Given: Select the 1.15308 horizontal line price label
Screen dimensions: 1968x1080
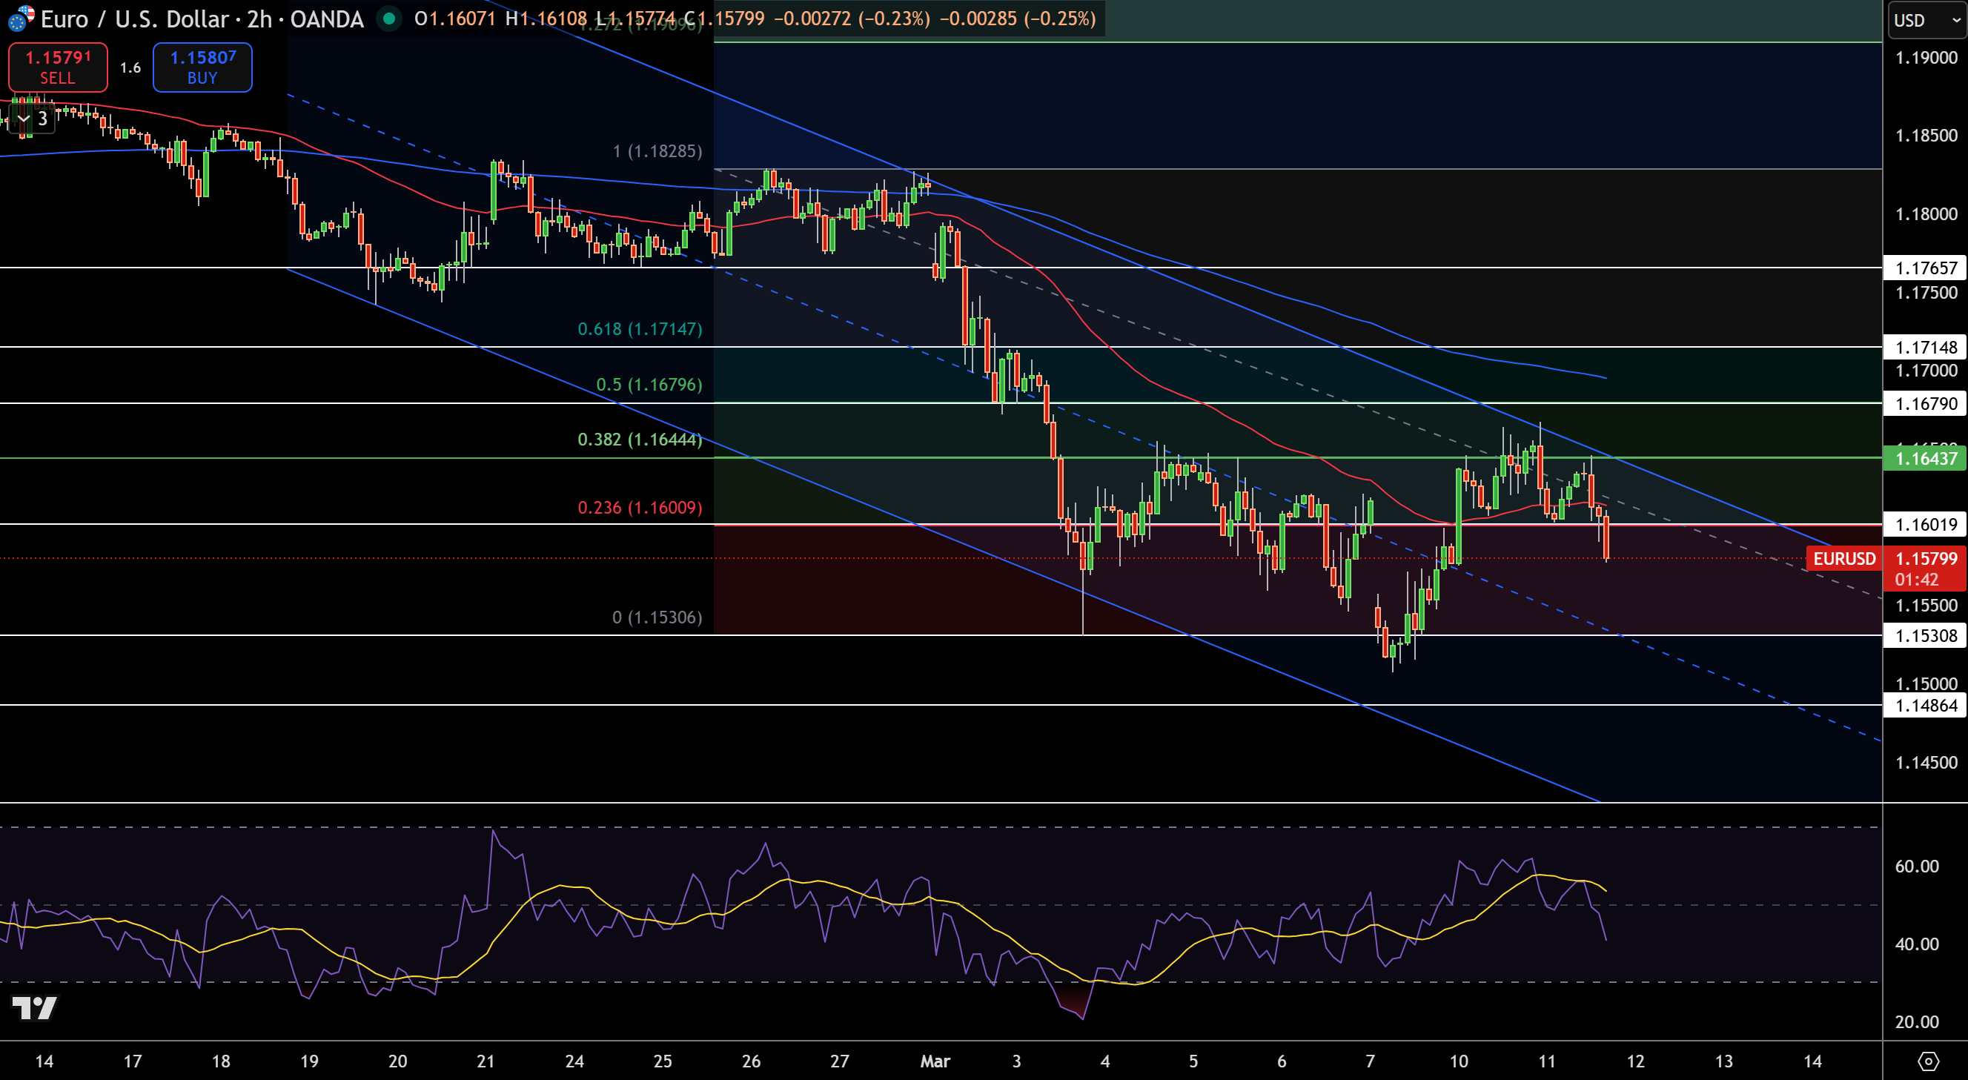Looking at the screenshot, I should click(x=1925, y=635).
